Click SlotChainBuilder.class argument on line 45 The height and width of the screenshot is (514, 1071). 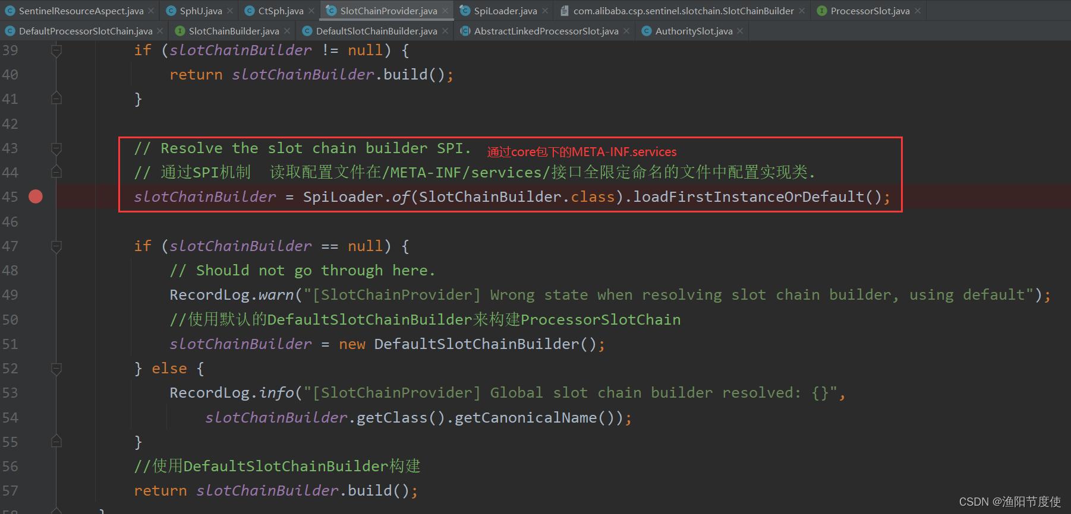click(516, 197)
